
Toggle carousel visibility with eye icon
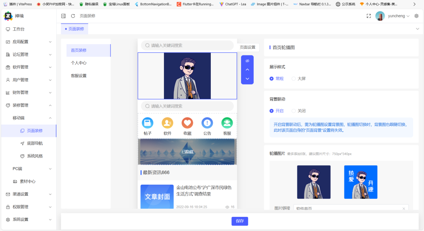(247, 61)
